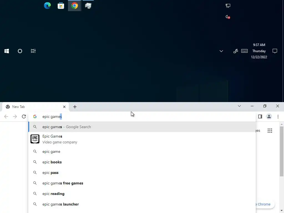Restore down the Chrome window
Image resolution: width=284 pixels, height=213 pixels.
click(265, 106)
